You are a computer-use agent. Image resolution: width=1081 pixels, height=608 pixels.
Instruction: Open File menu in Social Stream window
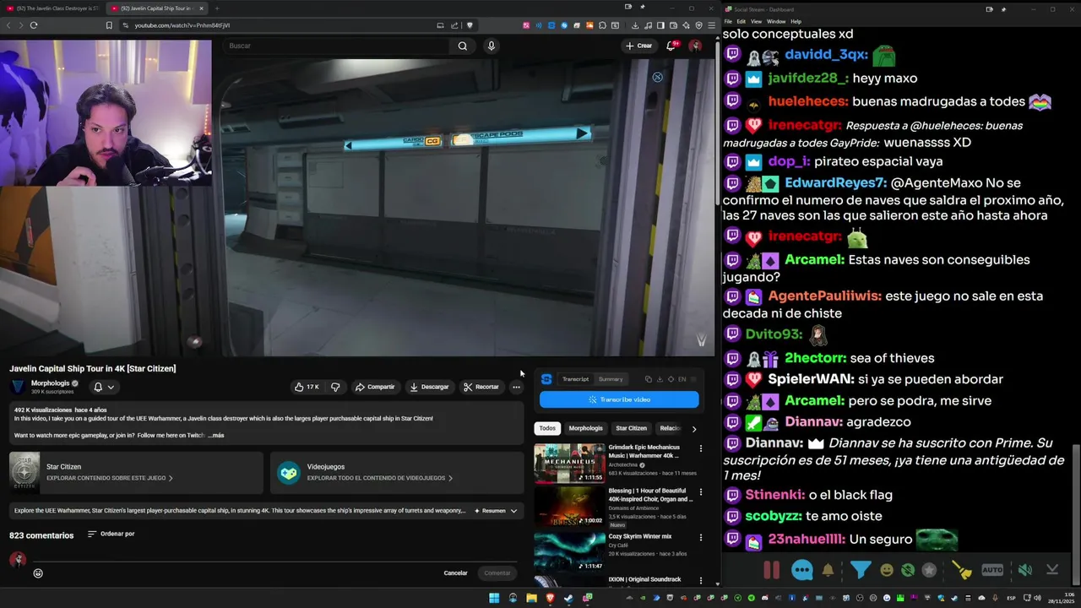click(x=728, y=21)
